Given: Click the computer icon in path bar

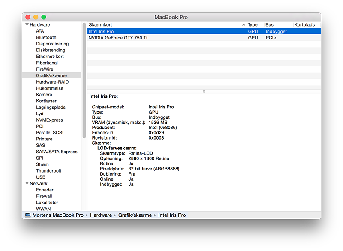Looking at the screenshot, I should pos(28,215).
